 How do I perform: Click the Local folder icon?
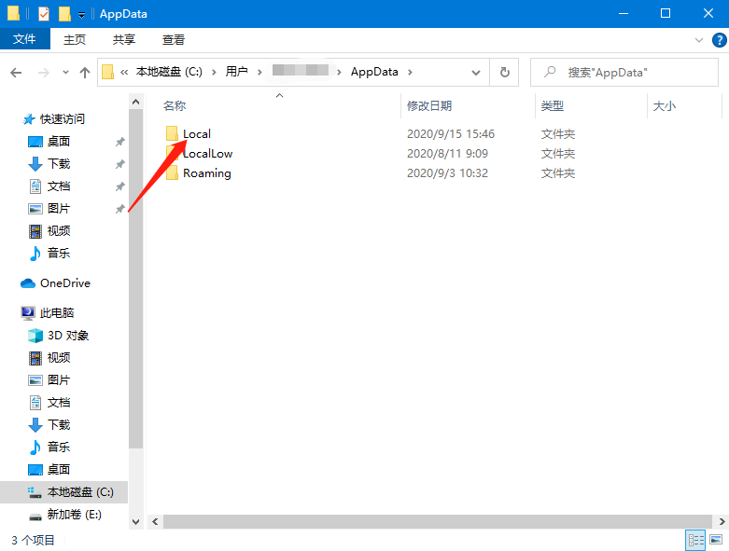click(x=172, y=133)
